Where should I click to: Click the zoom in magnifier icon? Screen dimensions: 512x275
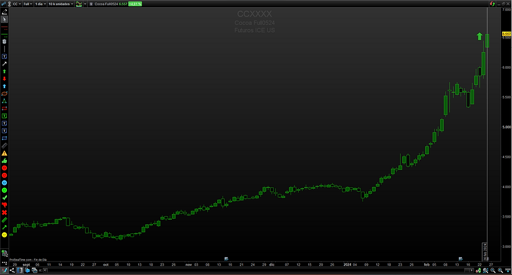pos(501,270)
